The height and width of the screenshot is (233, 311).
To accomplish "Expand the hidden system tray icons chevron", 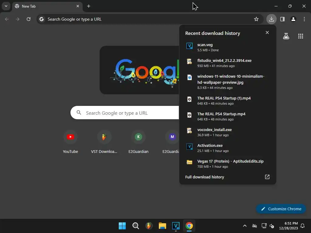I will pyautogui.click(x=245, y=226).
